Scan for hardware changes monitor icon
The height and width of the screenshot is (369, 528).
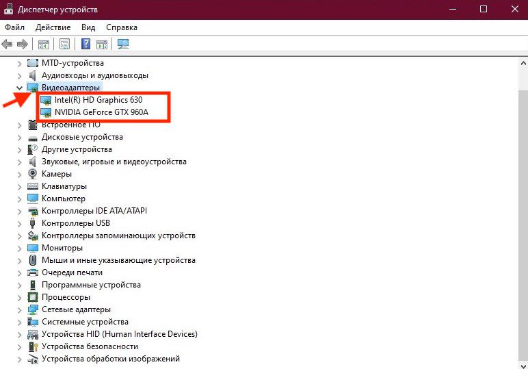(123, 44)
